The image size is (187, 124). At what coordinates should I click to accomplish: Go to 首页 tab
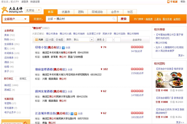coord(50,12)
